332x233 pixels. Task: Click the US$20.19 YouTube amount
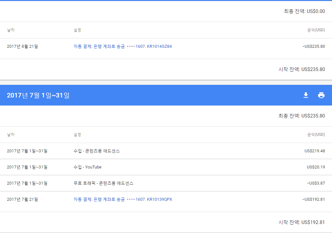[x=316, y=167]
